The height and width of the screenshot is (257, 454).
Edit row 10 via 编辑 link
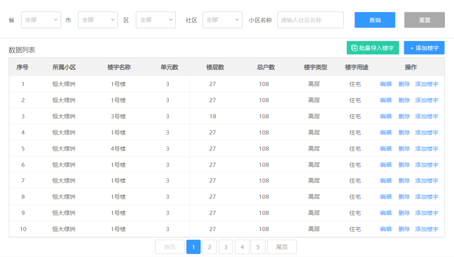(x=386, y=229)
